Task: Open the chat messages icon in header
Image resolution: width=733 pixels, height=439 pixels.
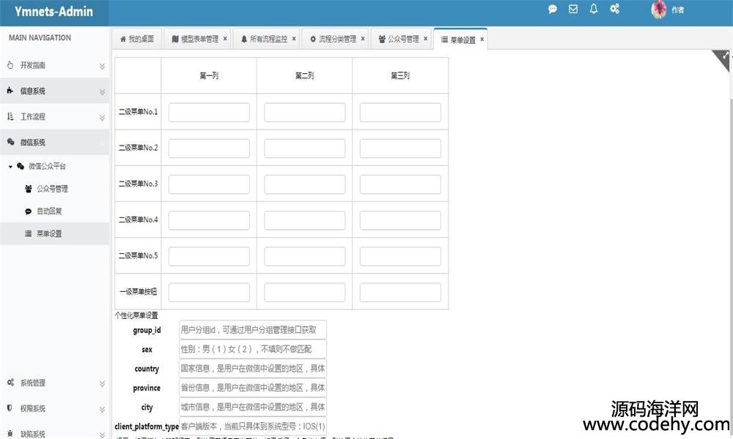Action: point(553,10)
